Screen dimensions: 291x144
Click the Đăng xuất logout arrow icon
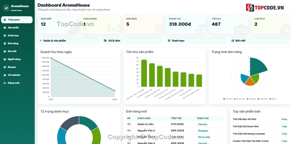pos(5,83)
